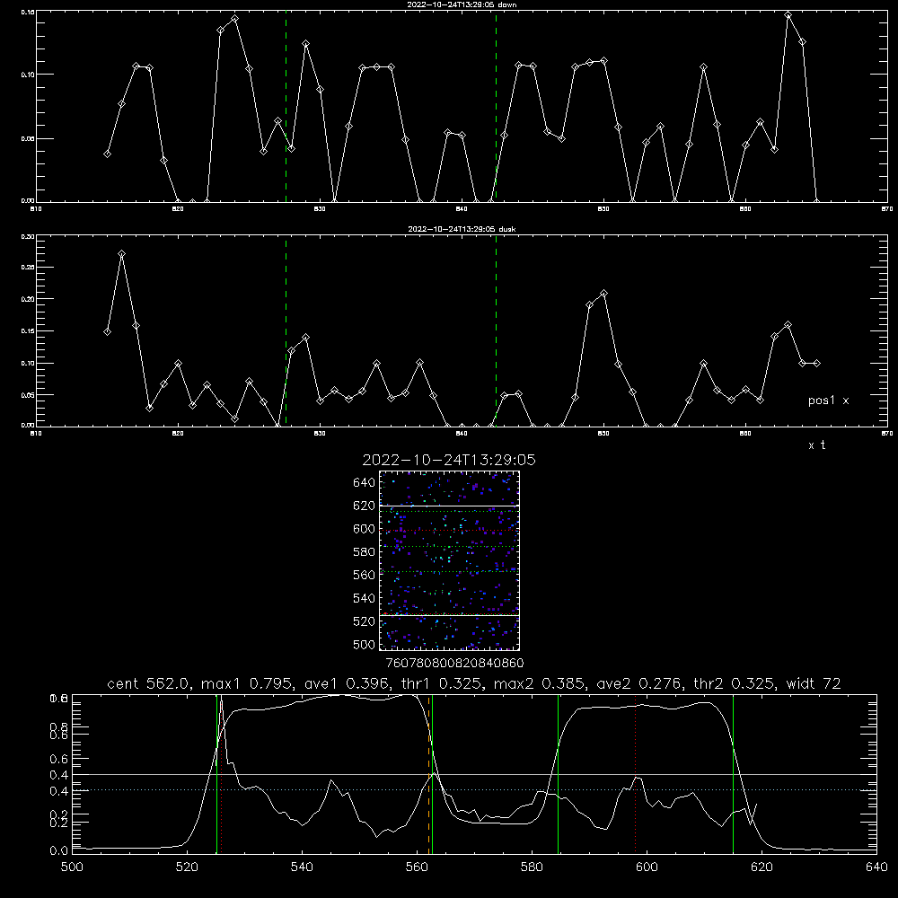Click the image panel y-axis label 520
This screenshot has height=898, width=898.
(x=365, y=621)
